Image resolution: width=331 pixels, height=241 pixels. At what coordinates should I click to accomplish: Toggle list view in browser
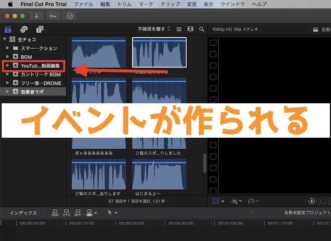click(179, 29)
